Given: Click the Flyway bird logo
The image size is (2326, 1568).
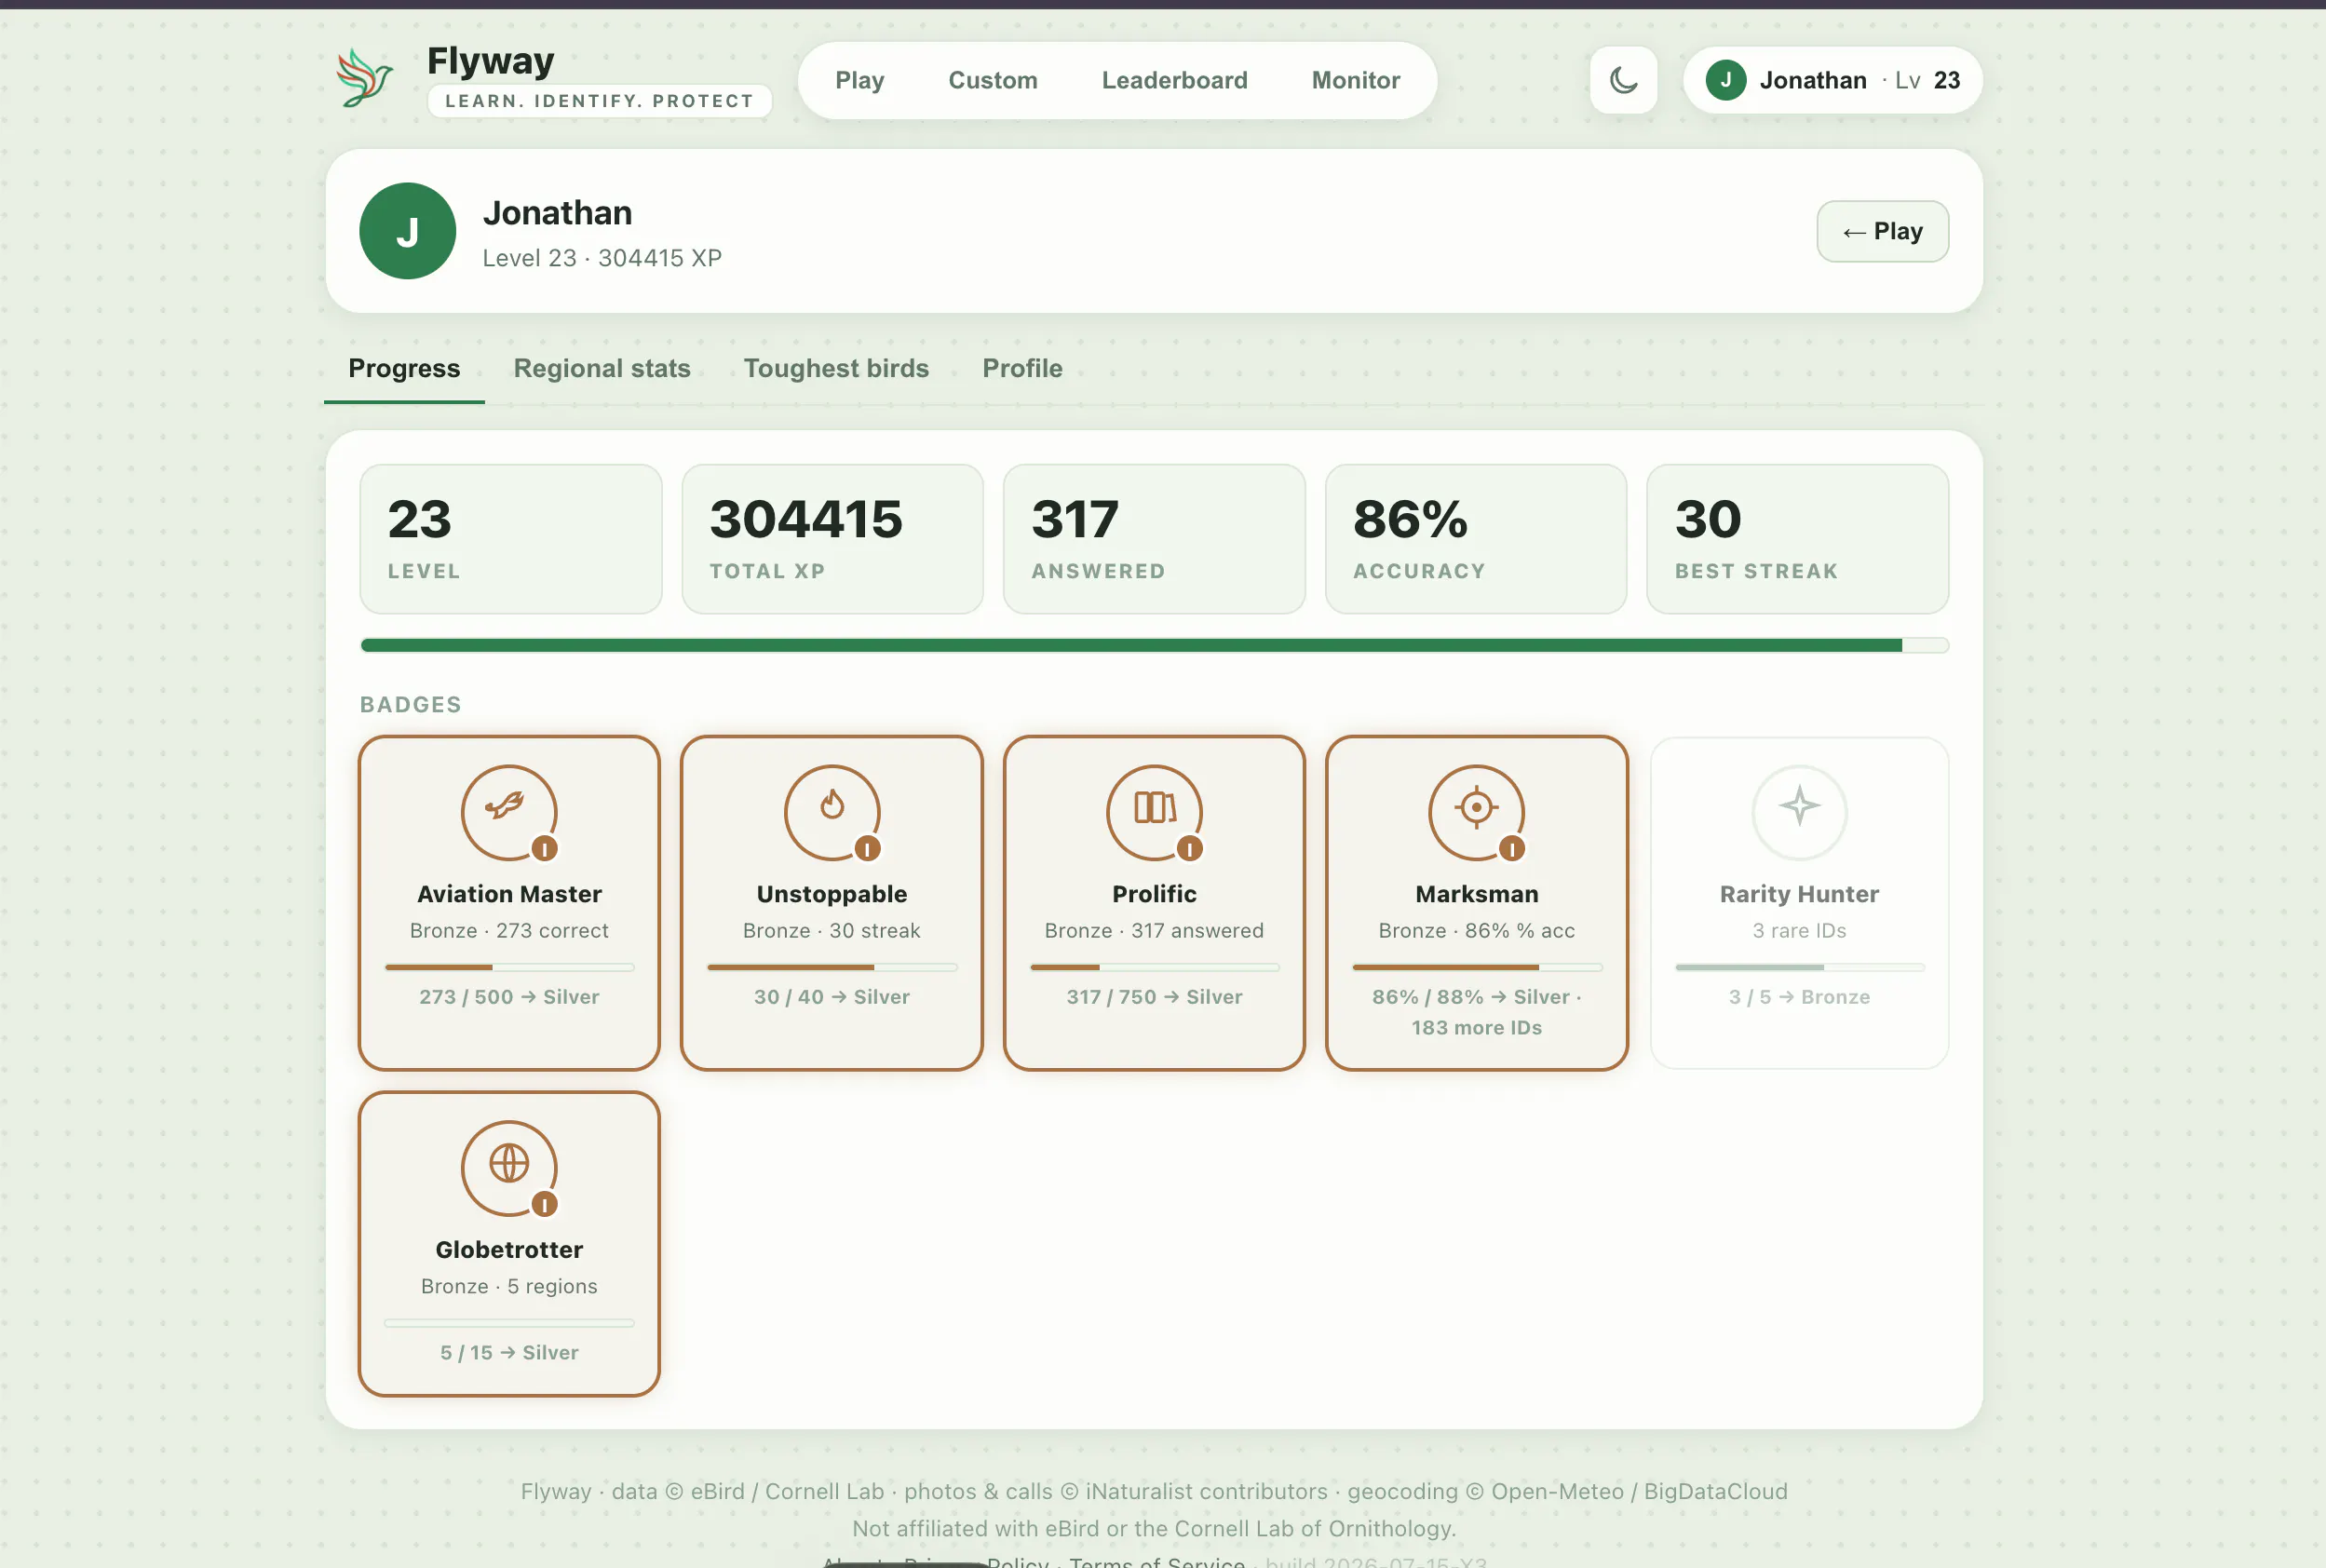Looking at the screenshot, I should click(364, 78).
